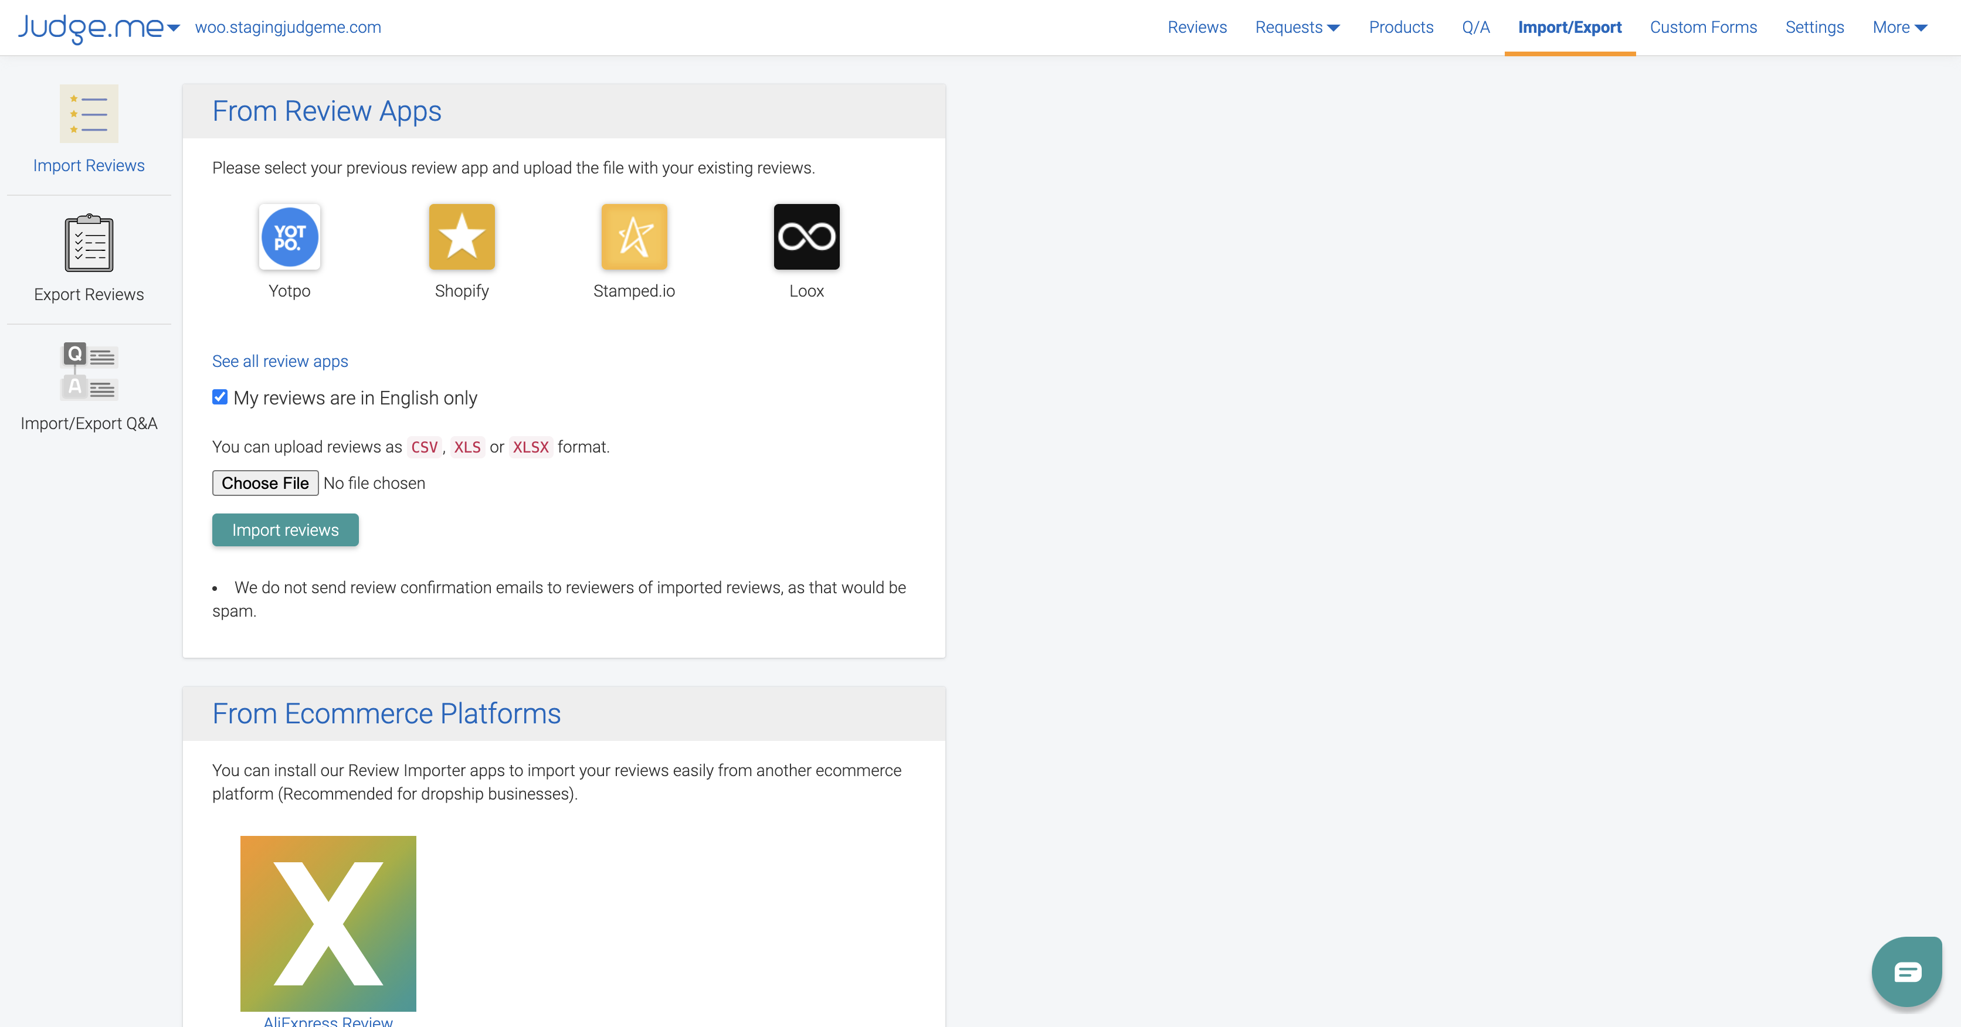
Task: Click the From Ecommerce Platforms heading
Action: [386, 713]
